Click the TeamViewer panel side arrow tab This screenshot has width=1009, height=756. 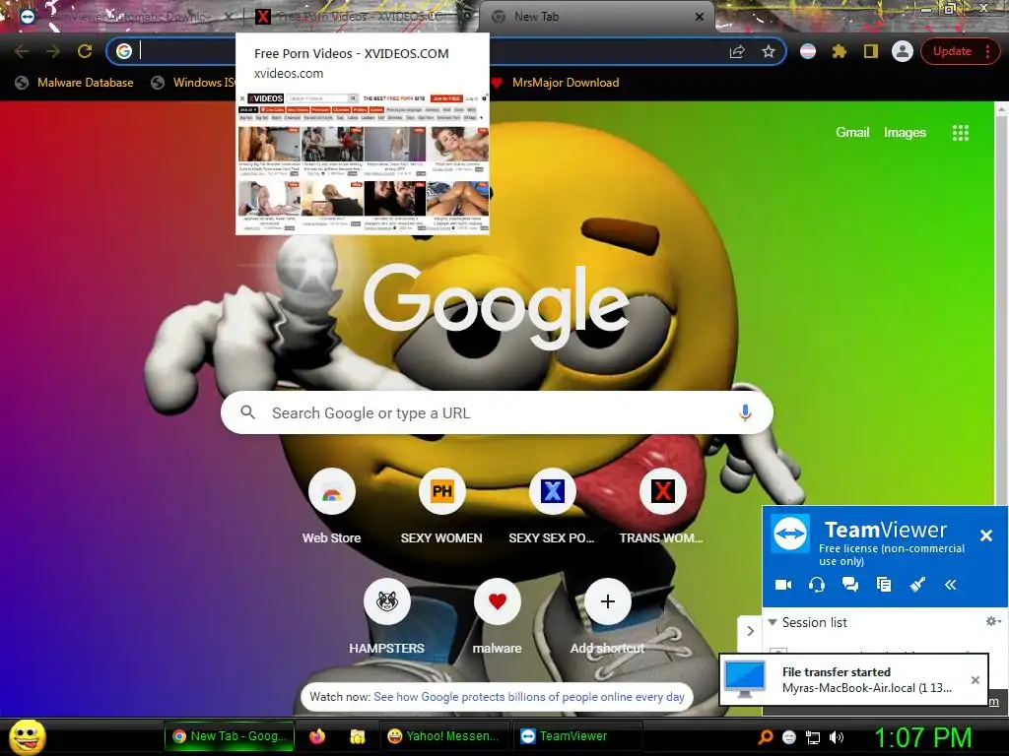pos(750,631)
